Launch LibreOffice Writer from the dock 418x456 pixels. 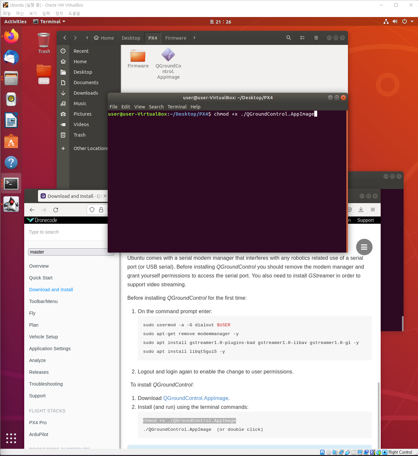click(x=11, y=120)
